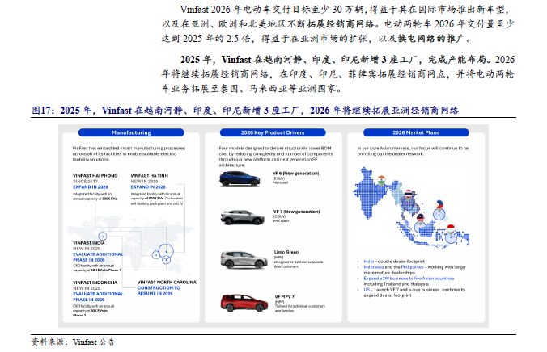The image size is (547, 352).
Task: Click the large Vietnam circle on world map
Action: [x=166, y=252]
